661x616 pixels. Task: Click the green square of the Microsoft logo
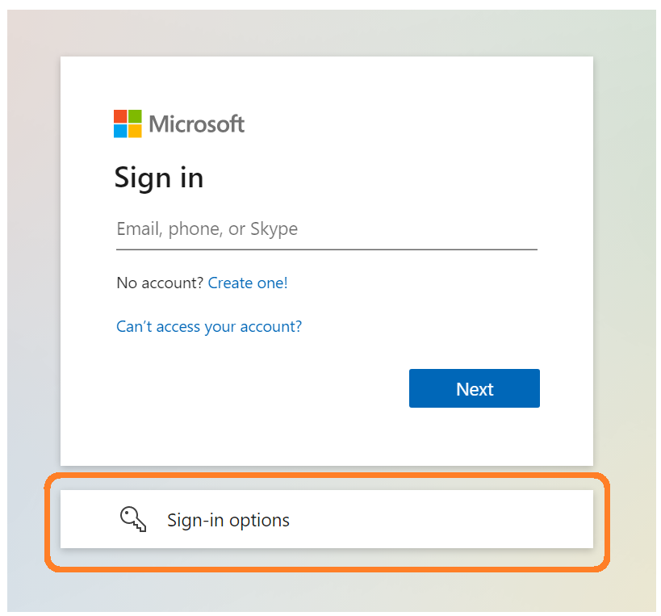[x=136, y=117]
